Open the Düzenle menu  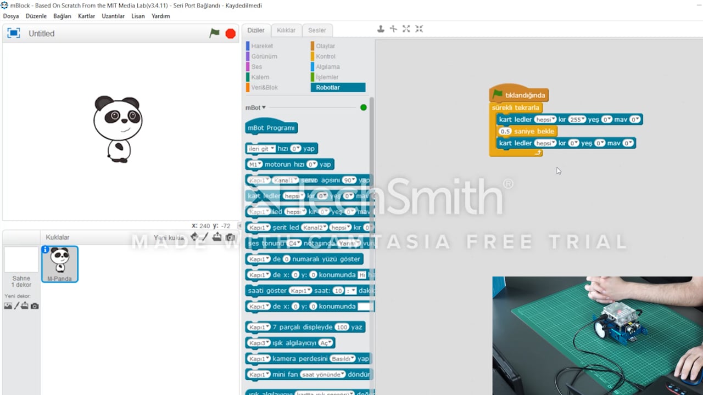36,16
